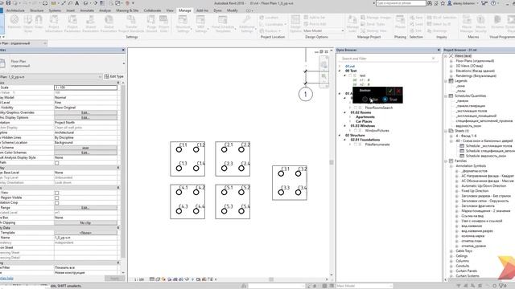This screenshot has height=289, width=515.
Task: Switch to the Annotate ribbon tab
Action: 87,10
